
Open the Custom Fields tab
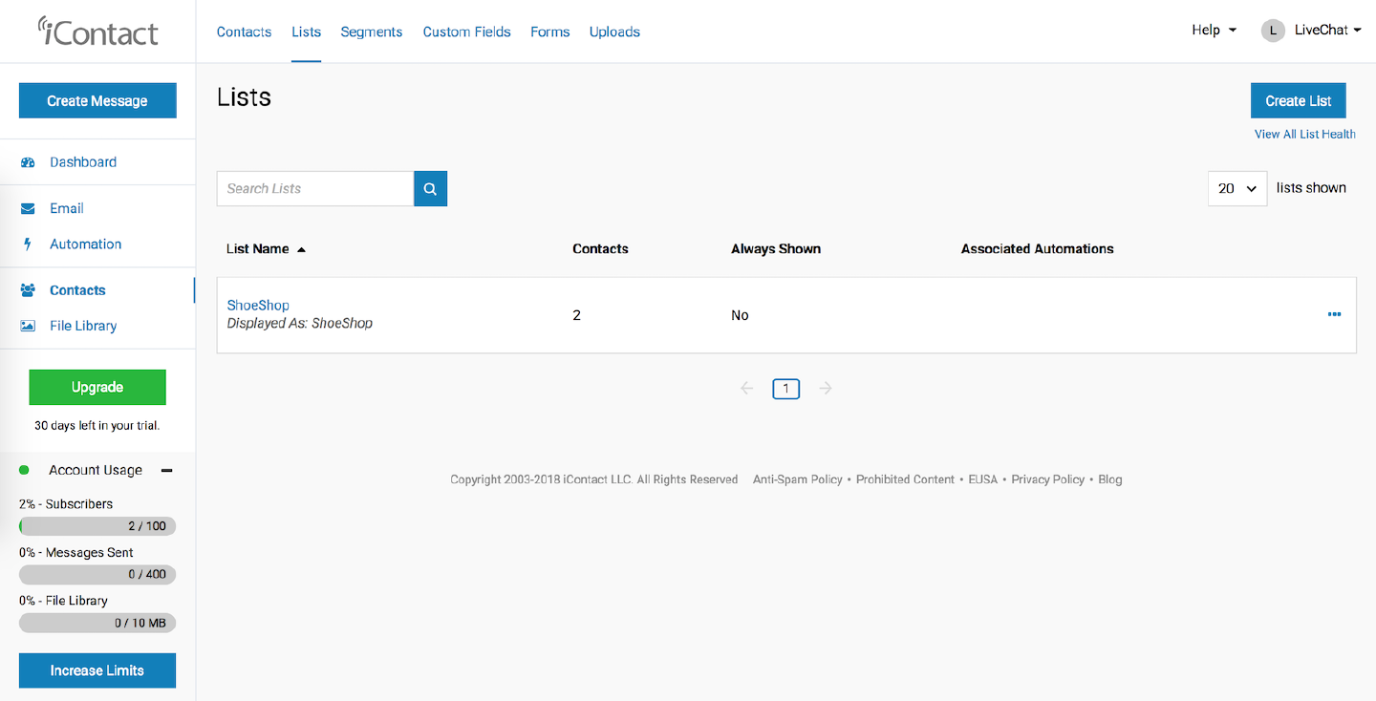click(x=467, y=32)
